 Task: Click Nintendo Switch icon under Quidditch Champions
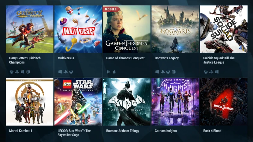(x=28, y=72)
